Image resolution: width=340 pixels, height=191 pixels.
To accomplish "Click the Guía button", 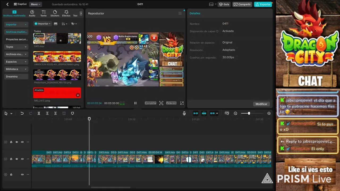I will coord(224,4).
